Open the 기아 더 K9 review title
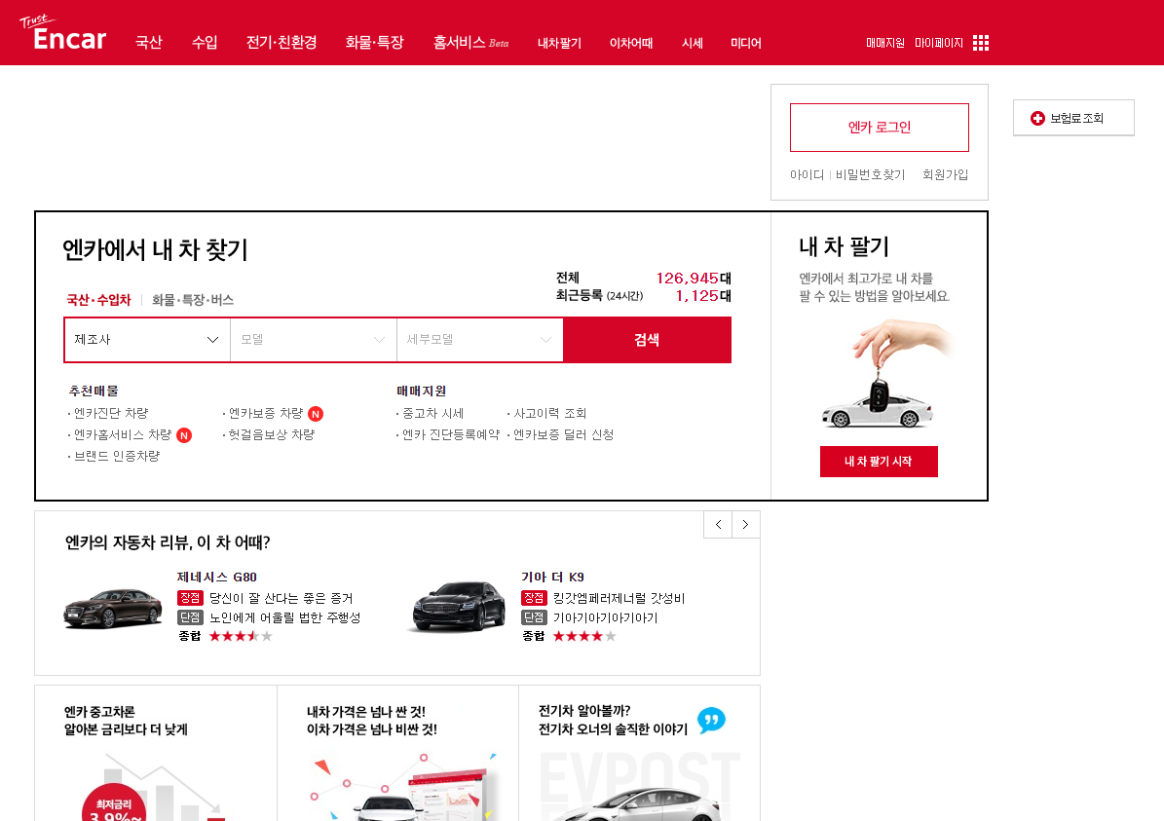Image resolution: width=1164 pixels, height=821 pixels. 552,578
